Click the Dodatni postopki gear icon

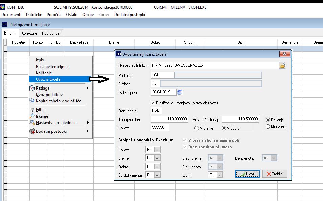click(32, 131)
